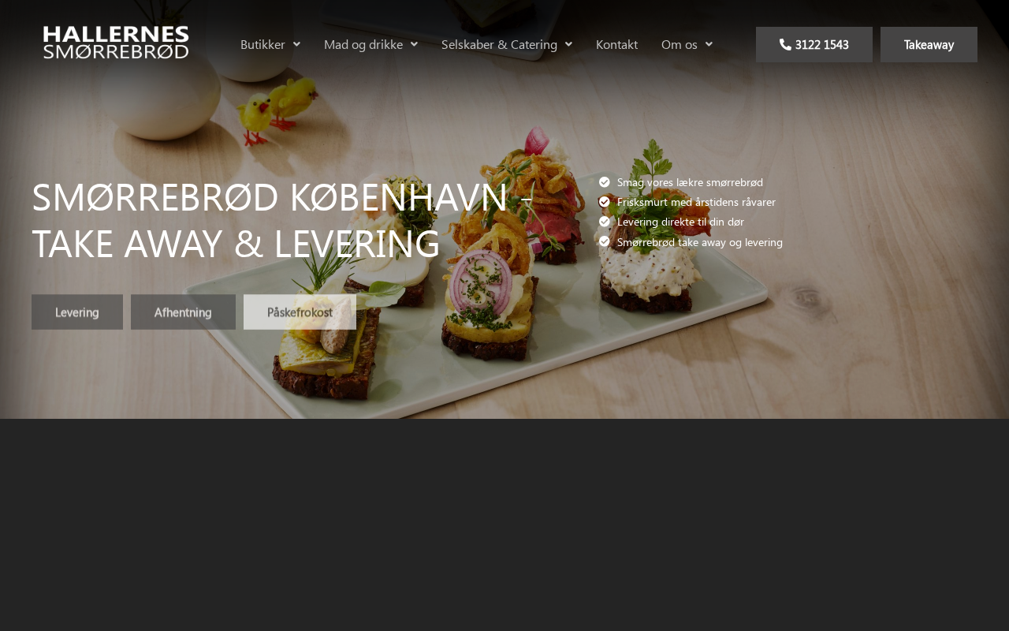Expand the Butikker dropdown chevron
This screenshot has width=1009, height=631.
pyautogui.click(x=296, y=44)
